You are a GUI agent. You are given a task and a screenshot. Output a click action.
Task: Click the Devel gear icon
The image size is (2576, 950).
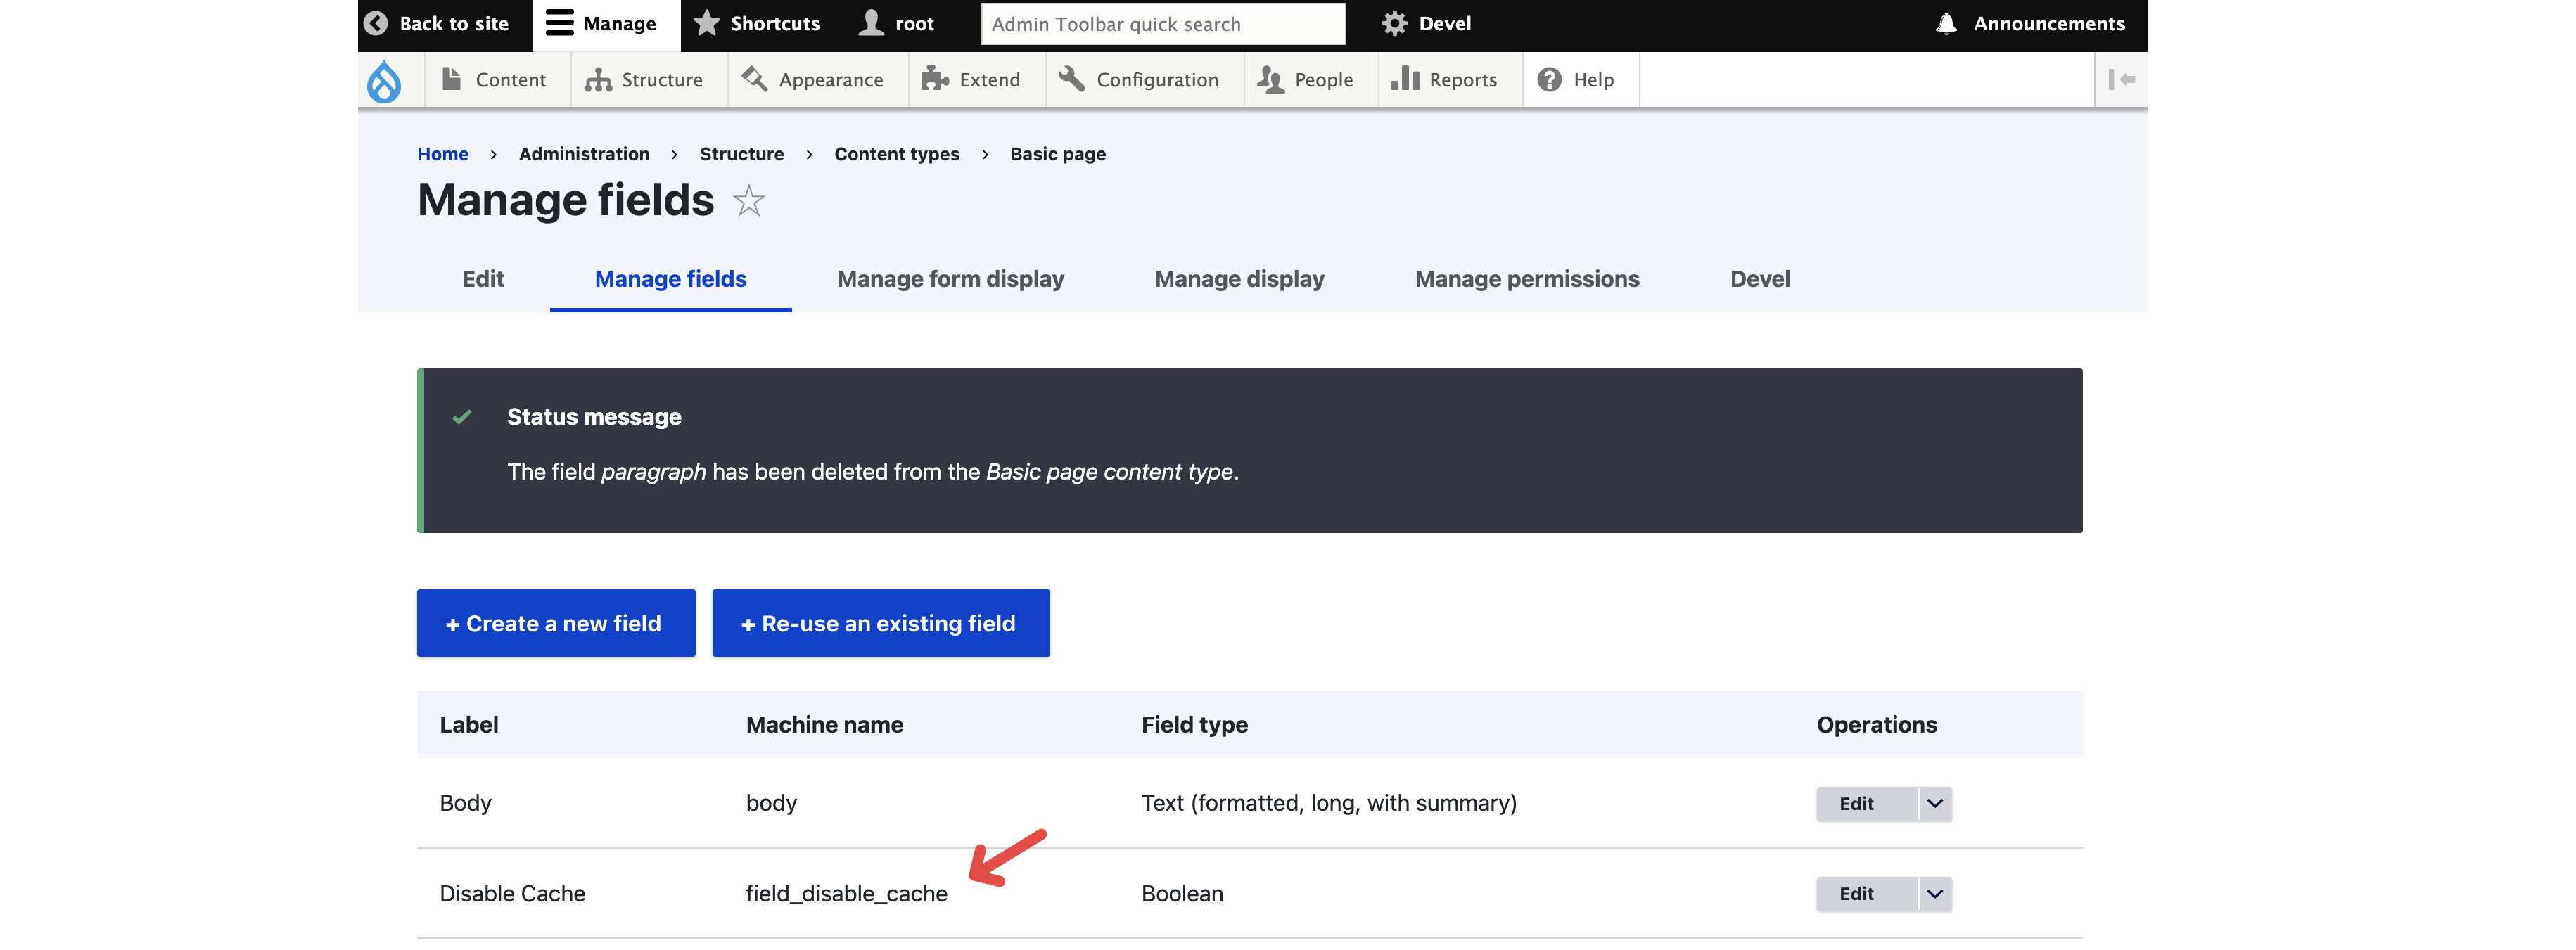(x=1394, y=23)
